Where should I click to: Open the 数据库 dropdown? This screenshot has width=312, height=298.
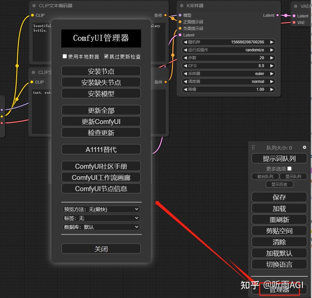pos(101,227)
